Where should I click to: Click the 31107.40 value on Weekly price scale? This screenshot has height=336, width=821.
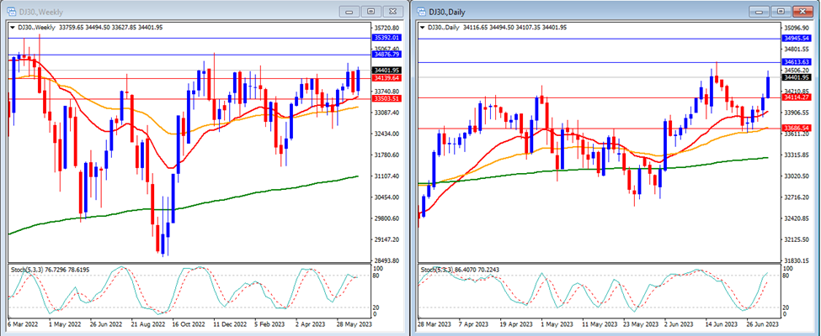tap(387, 176)
